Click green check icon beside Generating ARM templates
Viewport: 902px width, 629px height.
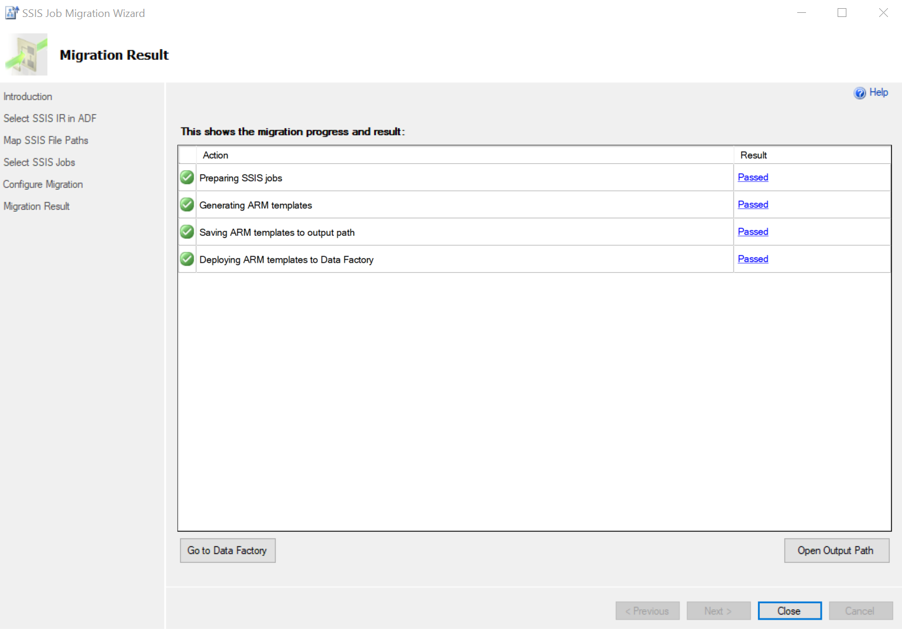(187, 205)
